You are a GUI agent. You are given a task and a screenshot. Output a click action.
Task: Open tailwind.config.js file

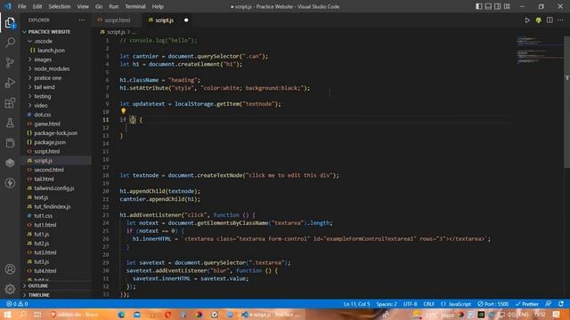click(x=53, y=188)
